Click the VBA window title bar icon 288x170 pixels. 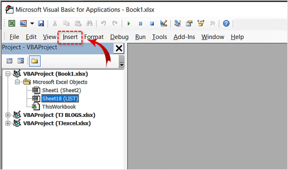click(9, 10)
